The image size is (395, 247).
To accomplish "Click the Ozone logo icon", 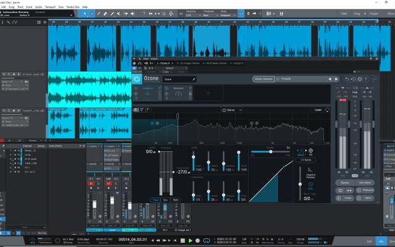I will 137,79.
